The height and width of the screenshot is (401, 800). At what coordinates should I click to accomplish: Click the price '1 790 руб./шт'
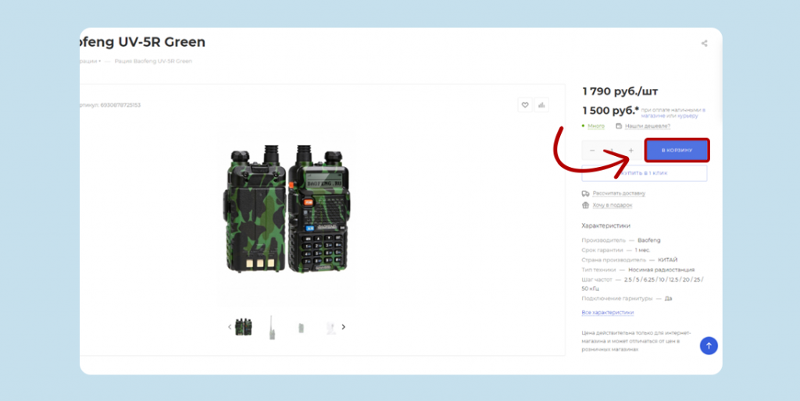pos(620,91)
